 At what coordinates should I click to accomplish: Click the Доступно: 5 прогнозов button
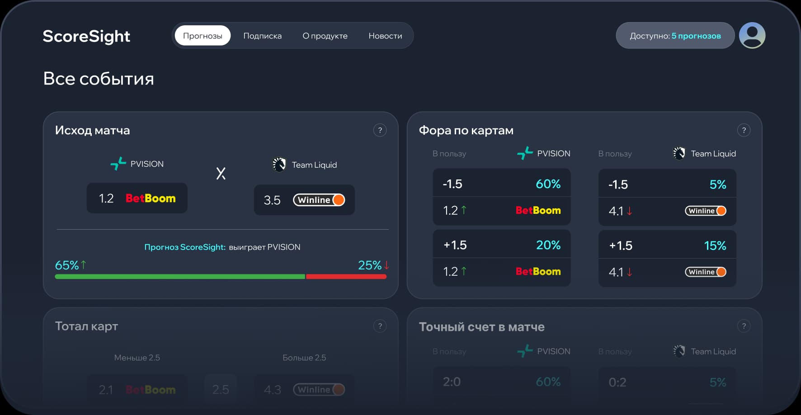tap(674, 35)
